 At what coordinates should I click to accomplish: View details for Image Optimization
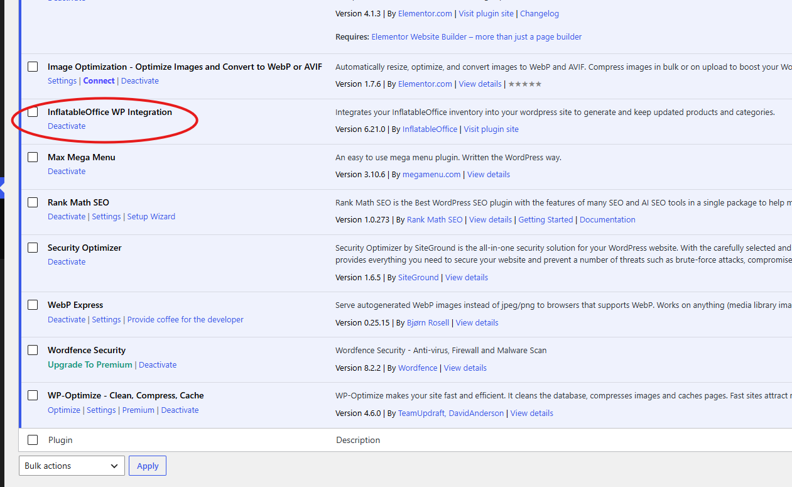(480, 84)
